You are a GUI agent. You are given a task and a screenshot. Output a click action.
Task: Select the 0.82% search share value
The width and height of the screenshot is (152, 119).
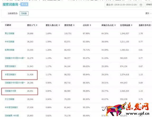point(48,116)
